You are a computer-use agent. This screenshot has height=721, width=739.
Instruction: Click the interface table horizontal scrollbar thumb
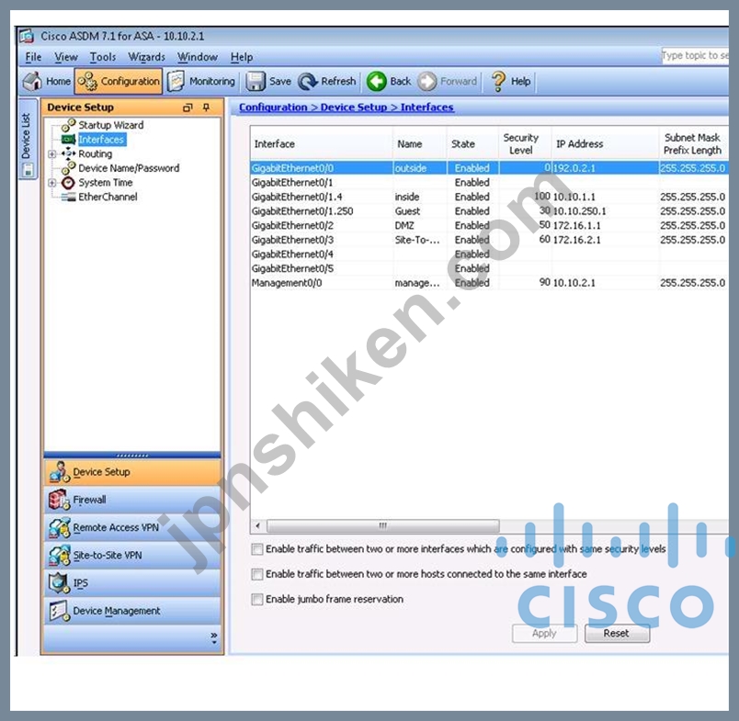382,525
